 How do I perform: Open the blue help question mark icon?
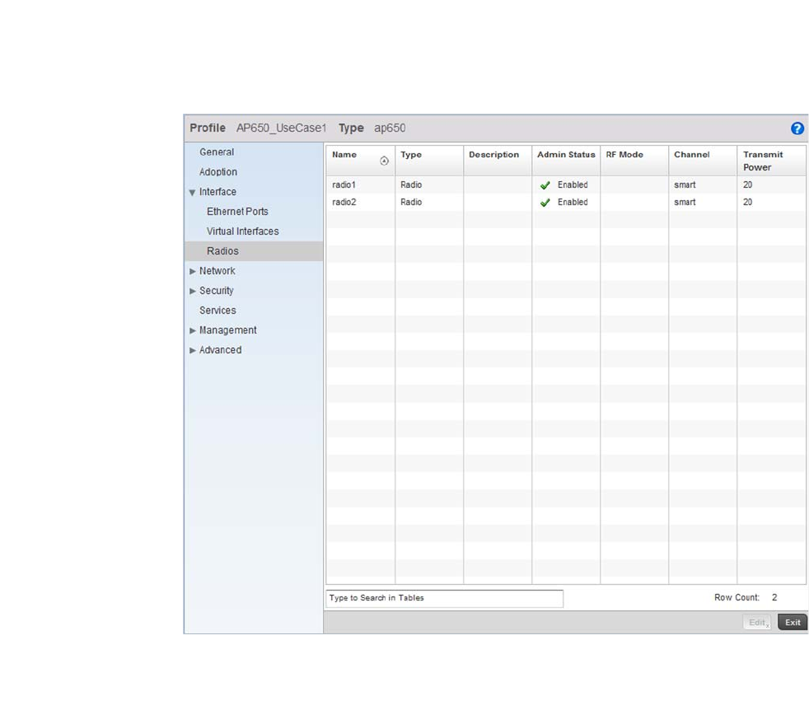pyautogui.click(x=797, y=129)
